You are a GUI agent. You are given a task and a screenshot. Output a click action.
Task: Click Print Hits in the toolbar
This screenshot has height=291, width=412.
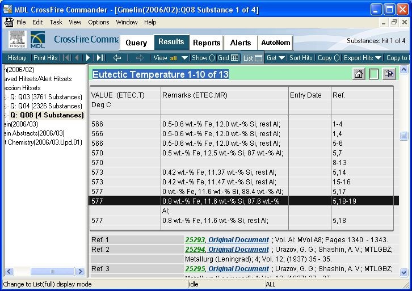pyautogui.click(x=45, y=58)
